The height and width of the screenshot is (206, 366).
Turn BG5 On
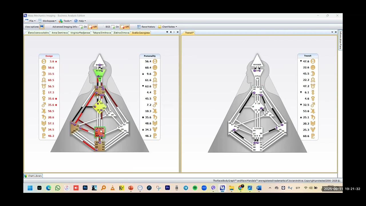[115, 27]
